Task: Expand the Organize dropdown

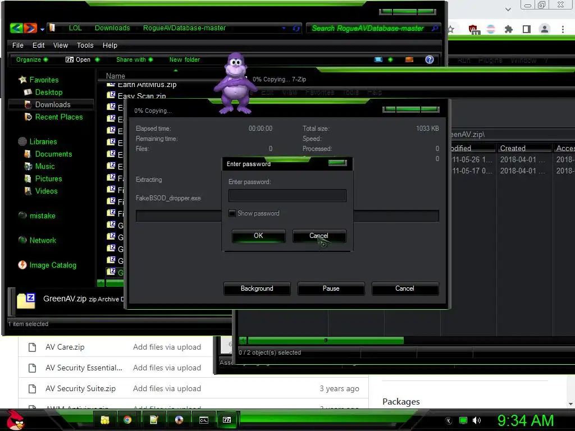Action: (31, 59)
